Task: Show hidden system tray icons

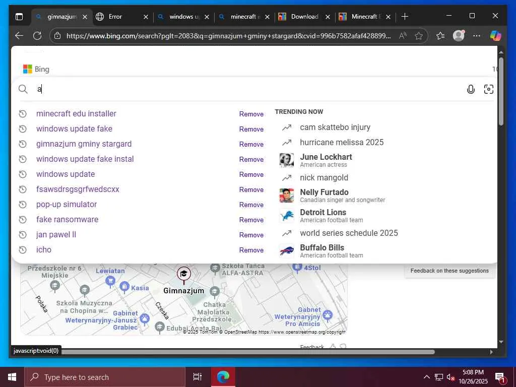Action: (x=426, y=377)
